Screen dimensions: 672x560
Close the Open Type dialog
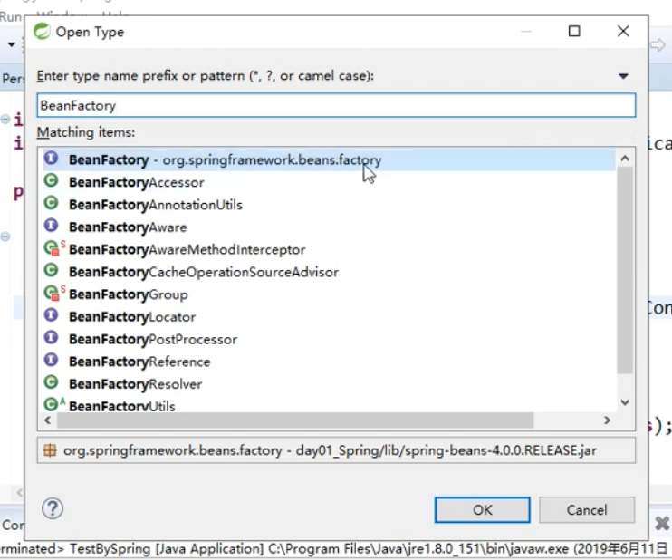point(623,31)
